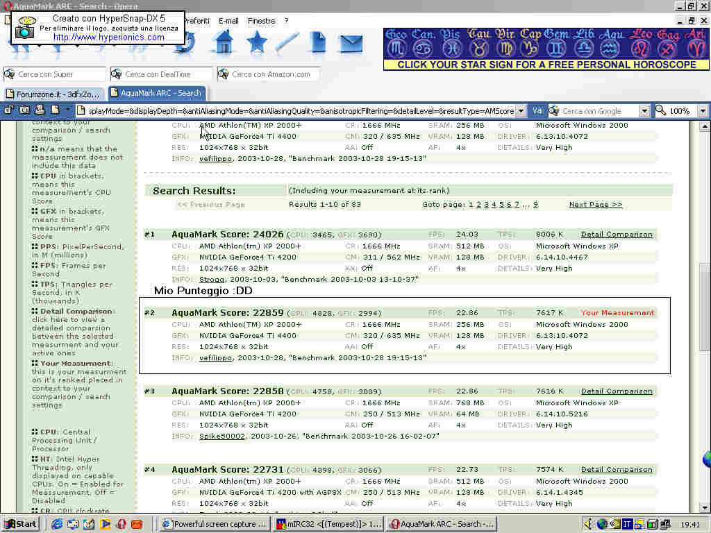Open the address bar URL history dropdown

click(521, 110)
